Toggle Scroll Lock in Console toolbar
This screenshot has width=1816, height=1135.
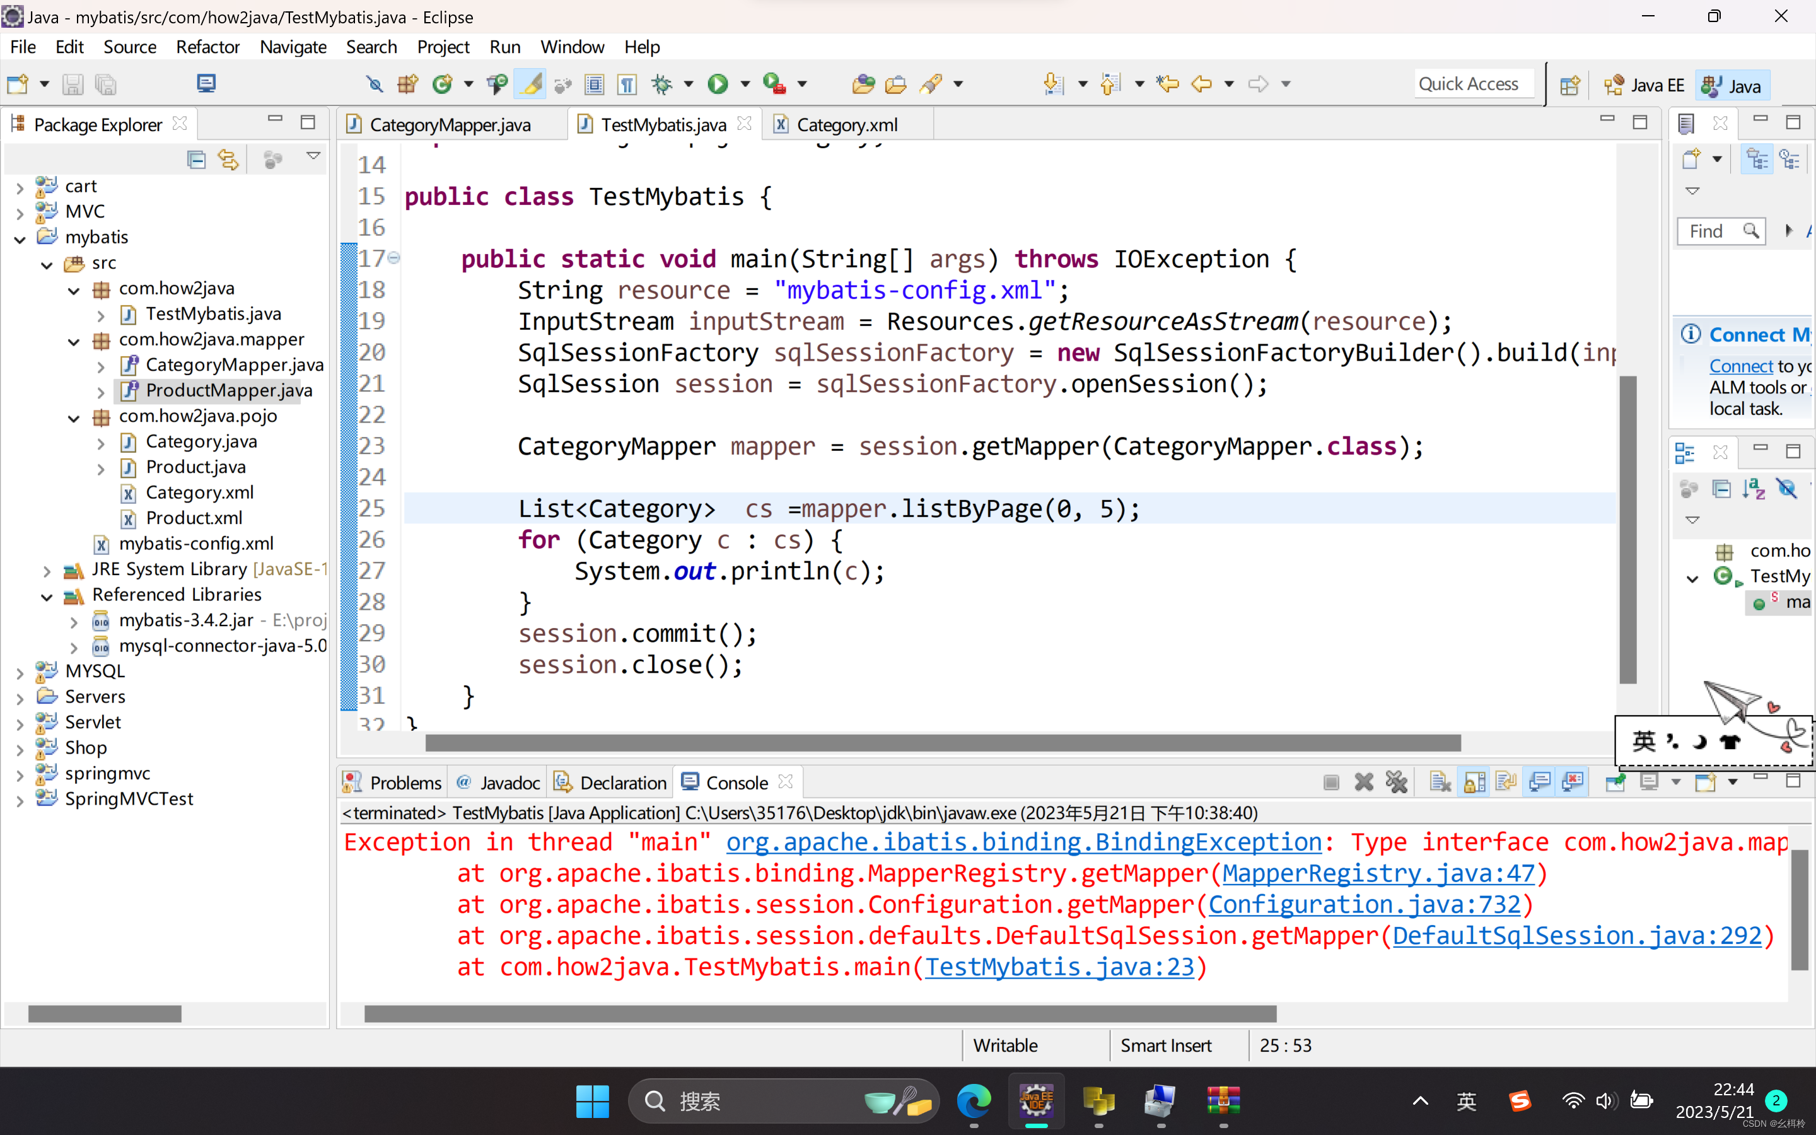tap(1474, 782)
